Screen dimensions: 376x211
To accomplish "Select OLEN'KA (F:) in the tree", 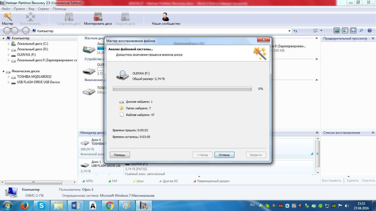I will pos(26,55).
